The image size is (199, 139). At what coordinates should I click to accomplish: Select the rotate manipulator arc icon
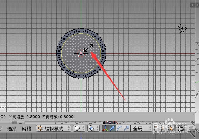[119, 128]
